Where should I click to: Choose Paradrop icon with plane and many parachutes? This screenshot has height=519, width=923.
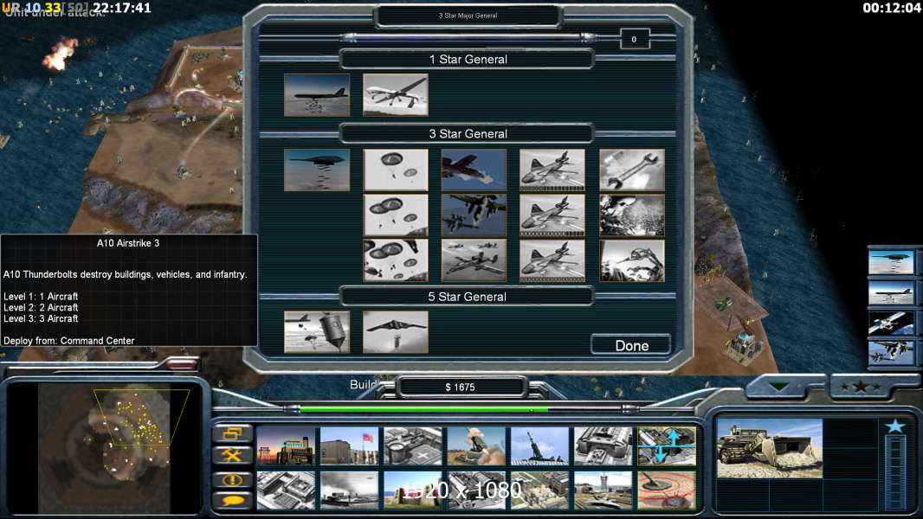(396, 260)
